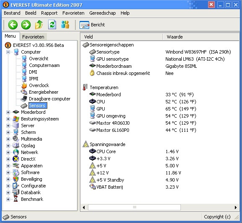The width and height of the screenshot is (242, 223).
Task: Switch to the Favorieten tab in side panel
Action: (33, 37)
